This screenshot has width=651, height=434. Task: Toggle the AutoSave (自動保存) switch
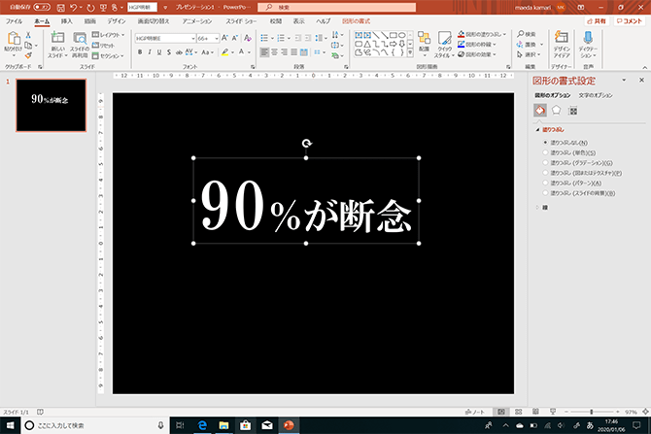point(42,7)
